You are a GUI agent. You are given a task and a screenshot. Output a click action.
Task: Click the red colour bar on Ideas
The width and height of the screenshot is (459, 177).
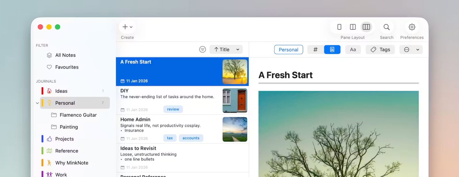pos(42,91)
